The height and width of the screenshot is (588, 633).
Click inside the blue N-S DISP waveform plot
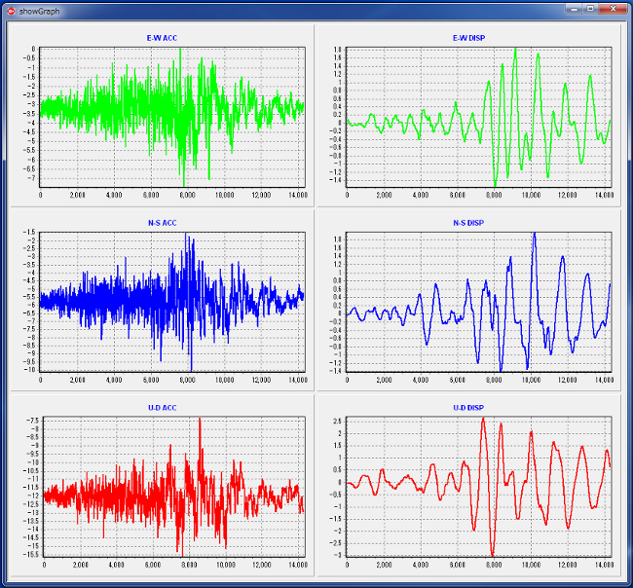point(479,302)
